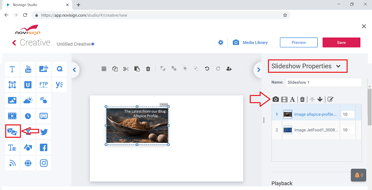Screen dimensions: 372x190
Task: Delete selected slide with trash icon
Action: click(302, 99)
